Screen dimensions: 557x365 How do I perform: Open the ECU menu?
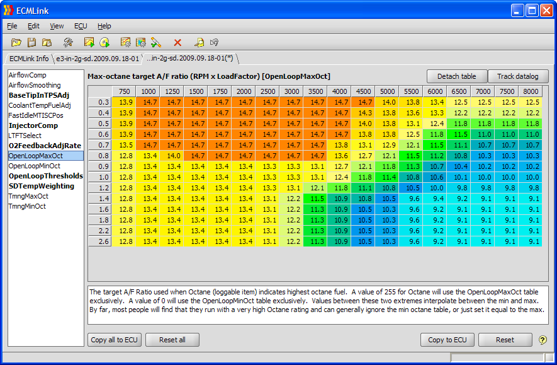[81, 26]
